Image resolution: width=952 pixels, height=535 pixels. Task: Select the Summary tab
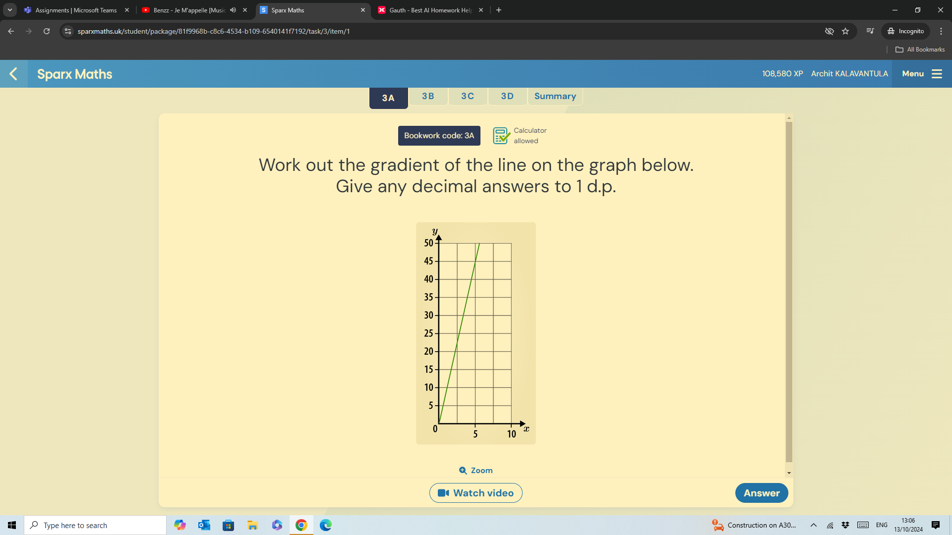pyautogui.click(x=554, y=96)
